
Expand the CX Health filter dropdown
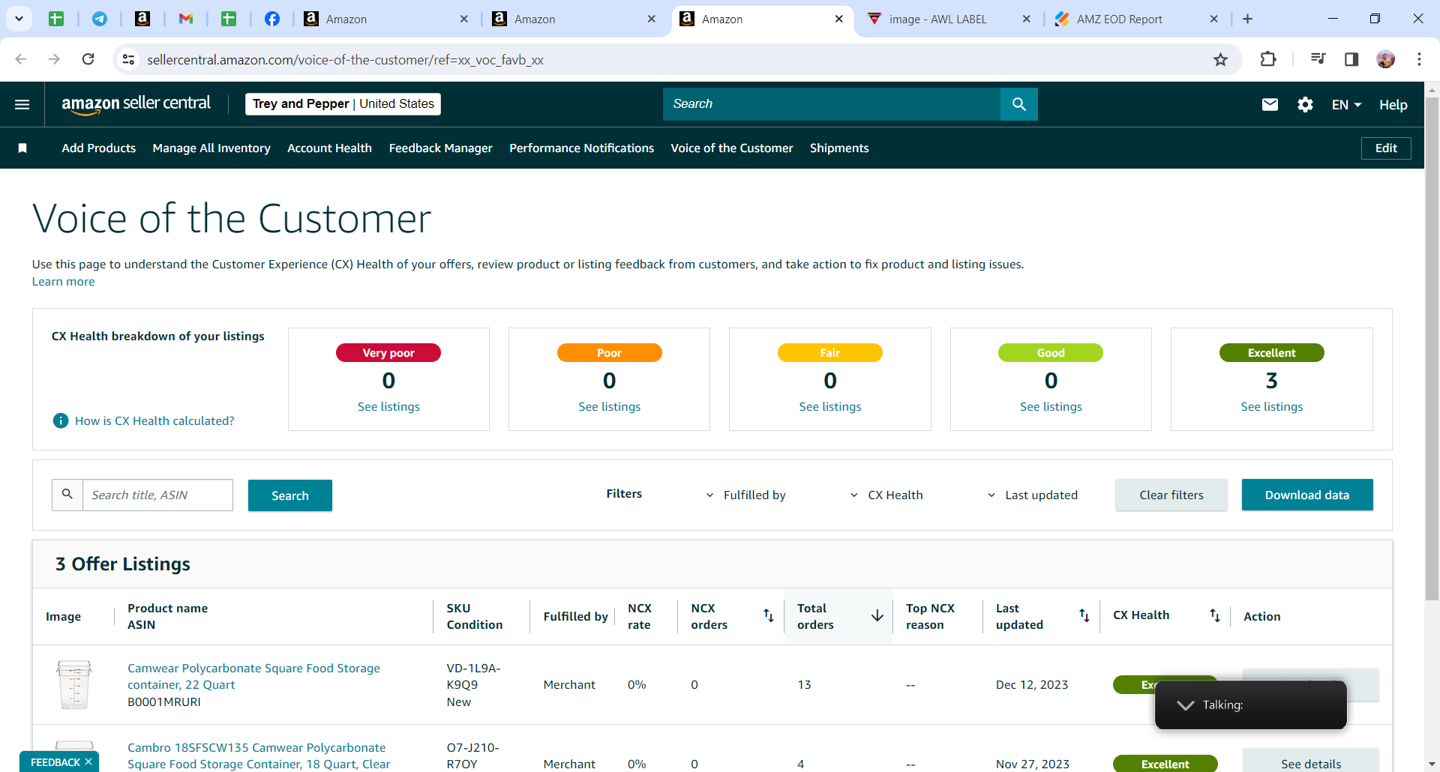tap(886, 495)
